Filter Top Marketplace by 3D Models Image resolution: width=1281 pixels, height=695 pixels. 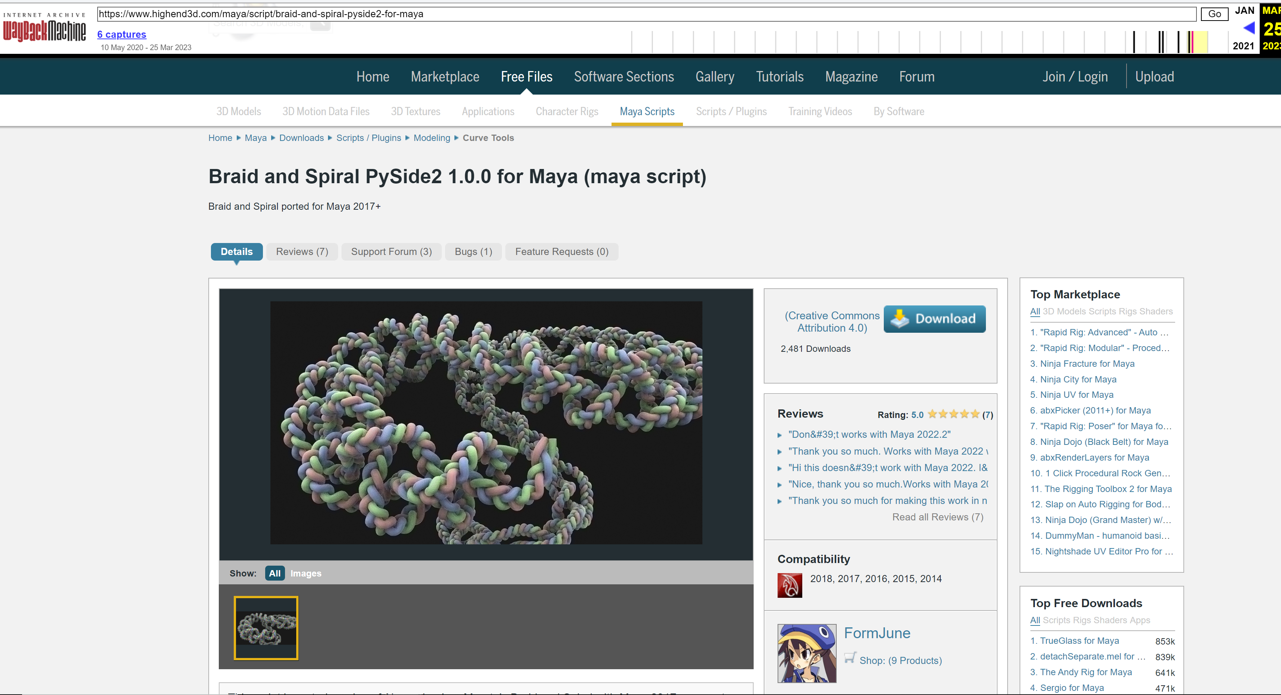click(x=1064, y=311)
